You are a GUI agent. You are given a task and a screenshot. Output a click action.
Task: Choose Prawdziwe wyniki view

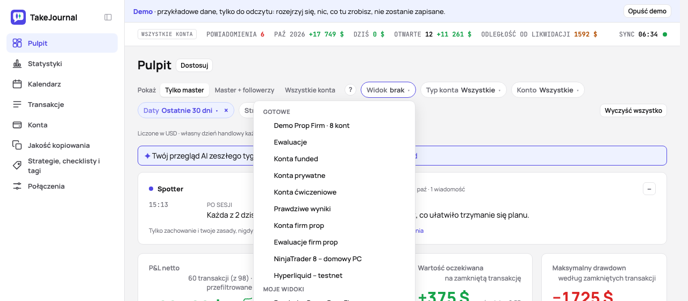click(x=334, y=209)
